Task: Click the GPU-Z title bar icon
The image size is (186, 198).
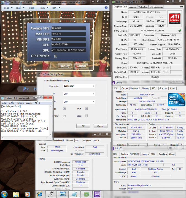Action: point(114,2)
